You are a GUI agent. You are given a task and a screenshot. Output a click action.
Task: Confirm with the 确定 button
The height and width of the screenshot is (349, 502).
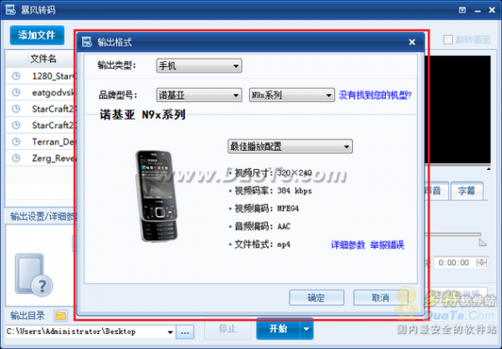(316, 298)
